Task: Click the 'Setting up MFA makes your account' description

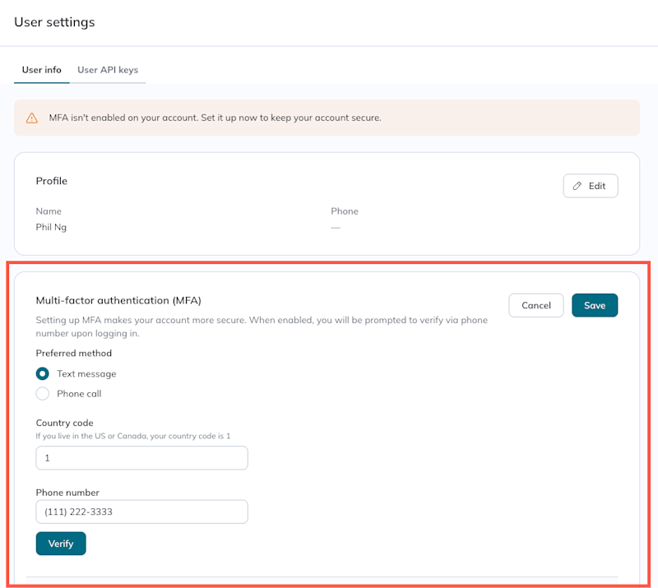Action: 262,326
